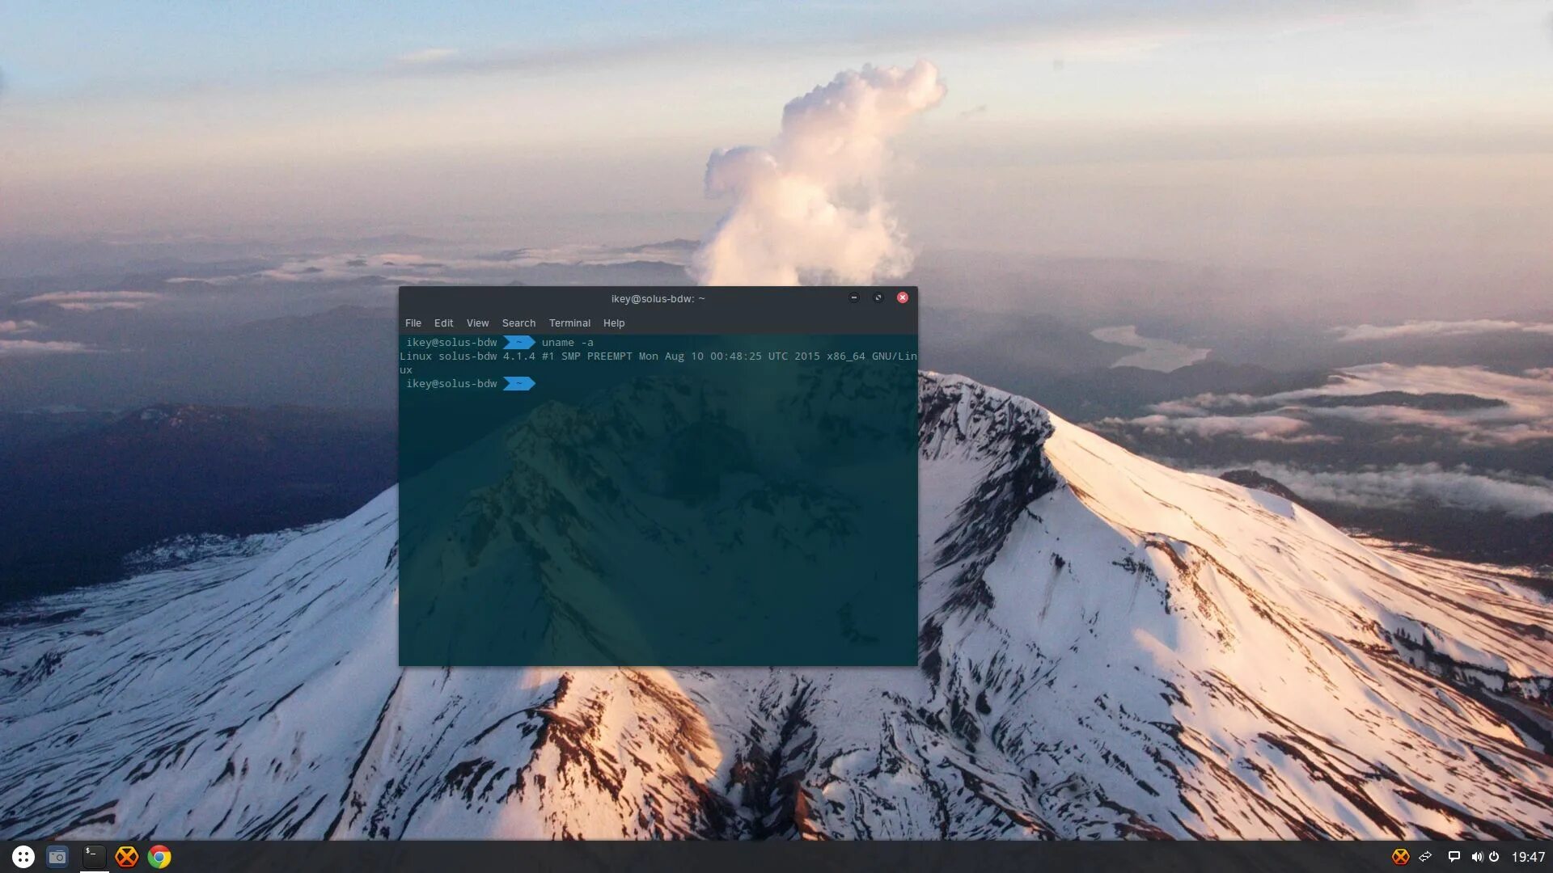Open the Help menu in terminal

coord(614,323)
